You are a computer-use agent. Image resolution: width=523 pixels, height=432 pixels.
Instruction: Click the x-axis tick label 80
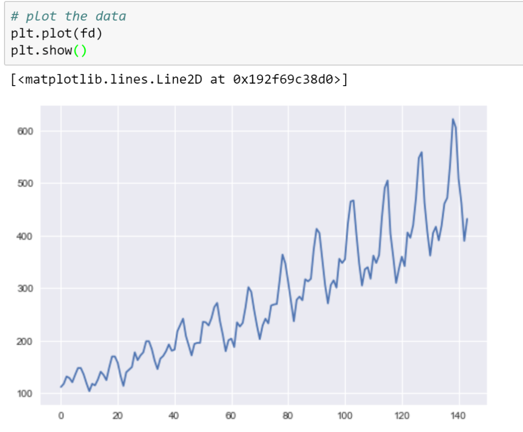(x=287, y=416)
